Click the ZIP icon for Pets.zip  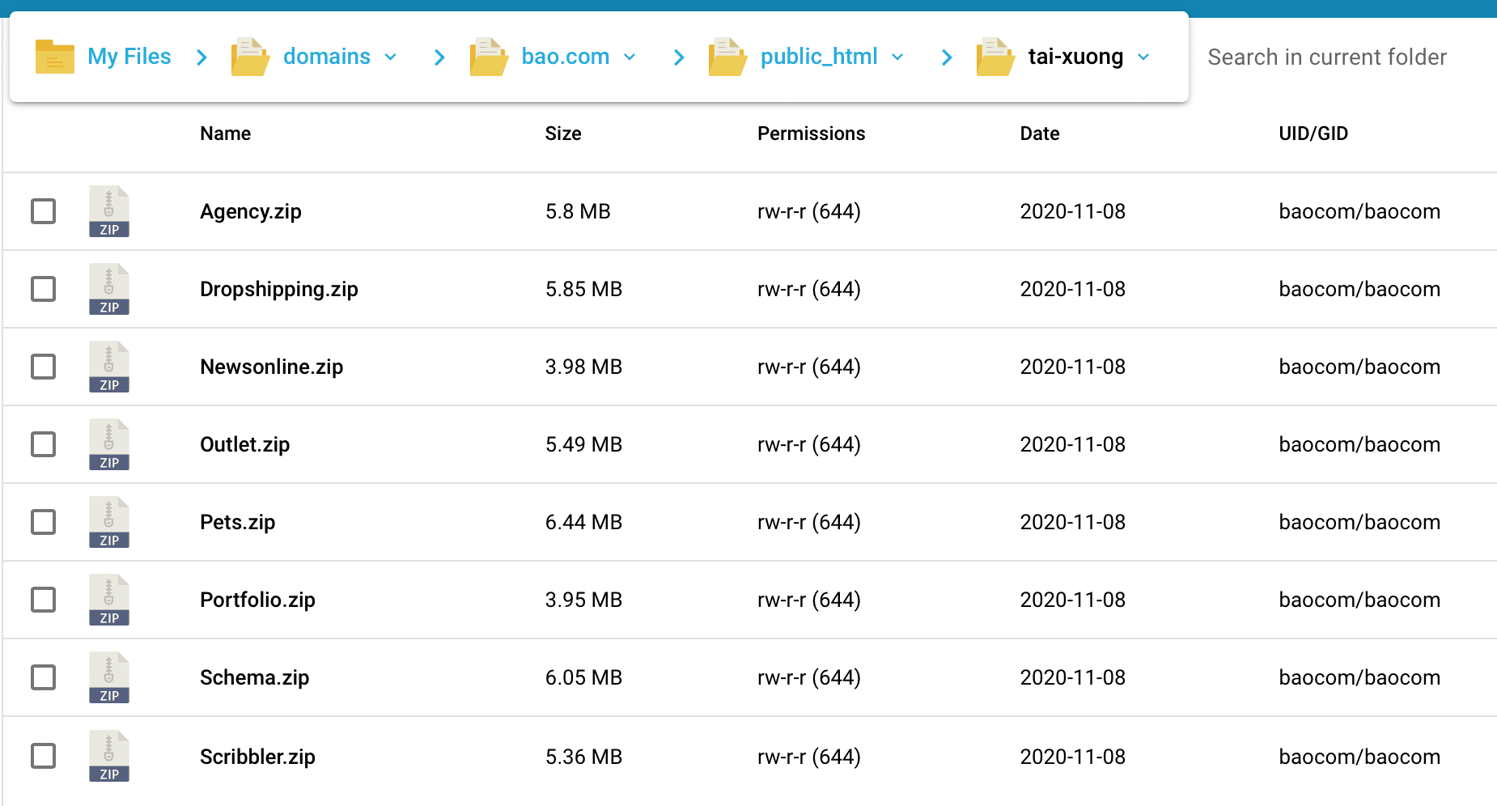pos(108,522)
